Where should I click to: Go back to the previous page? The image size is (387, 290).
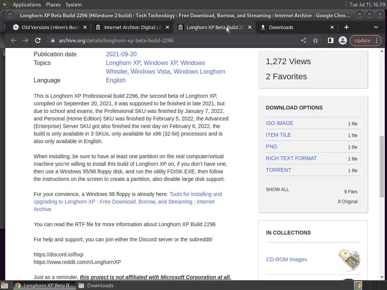14,40
